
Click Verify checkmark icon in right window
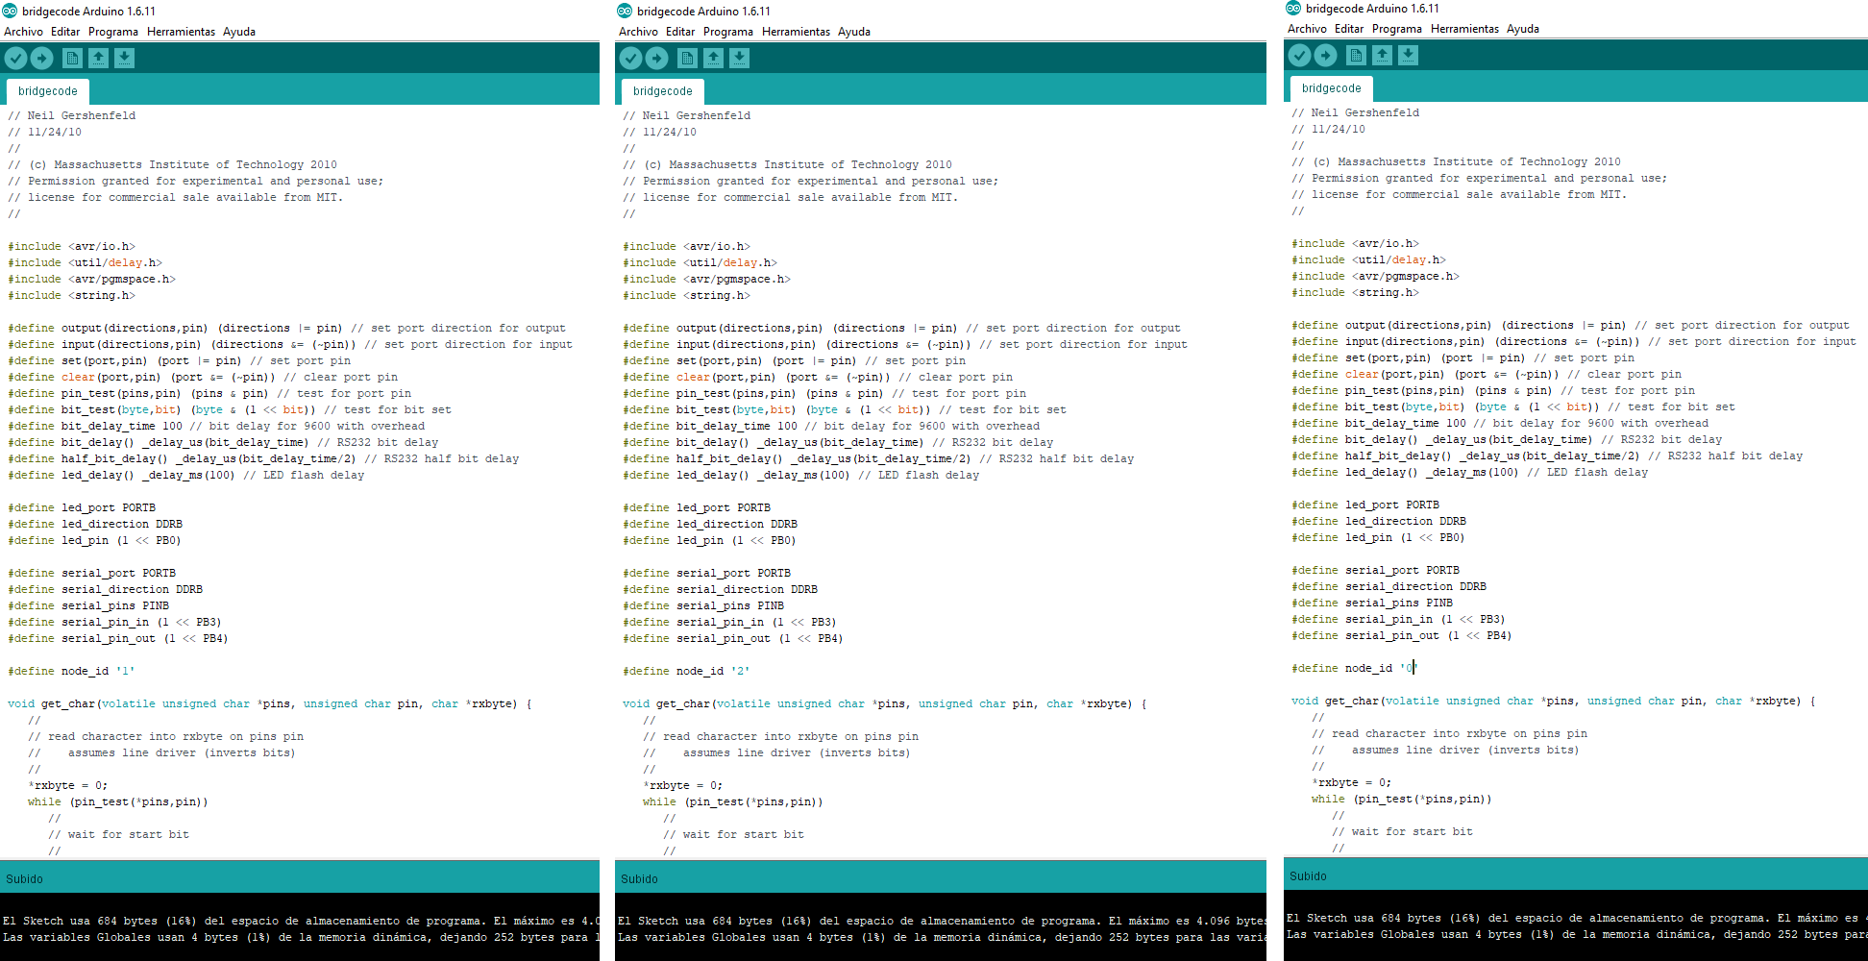point(1299,55)
